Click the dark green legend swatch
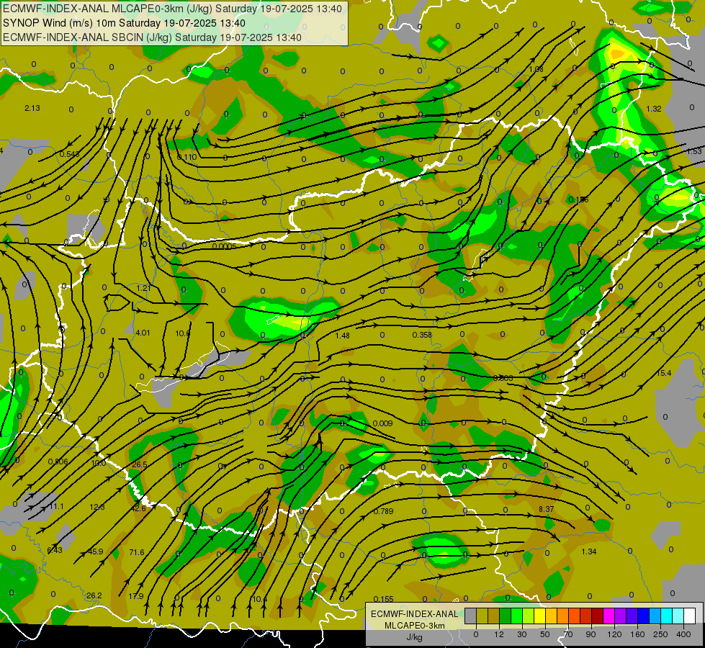The image size is (705, 648). pyautogui.click(x=506, y=616)
